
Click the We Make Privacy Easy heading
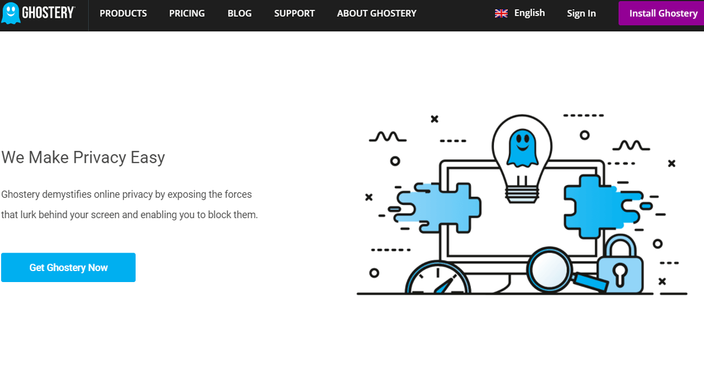(x=83, y=157)
